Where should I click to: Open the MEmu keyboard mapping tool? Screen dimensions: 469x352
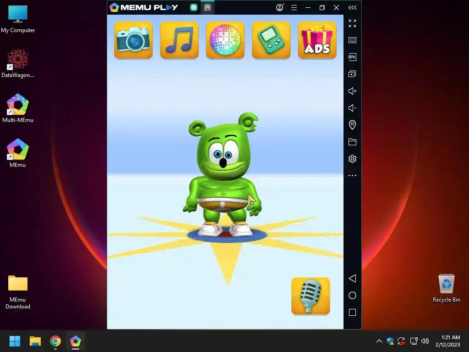tap(352, 40)
